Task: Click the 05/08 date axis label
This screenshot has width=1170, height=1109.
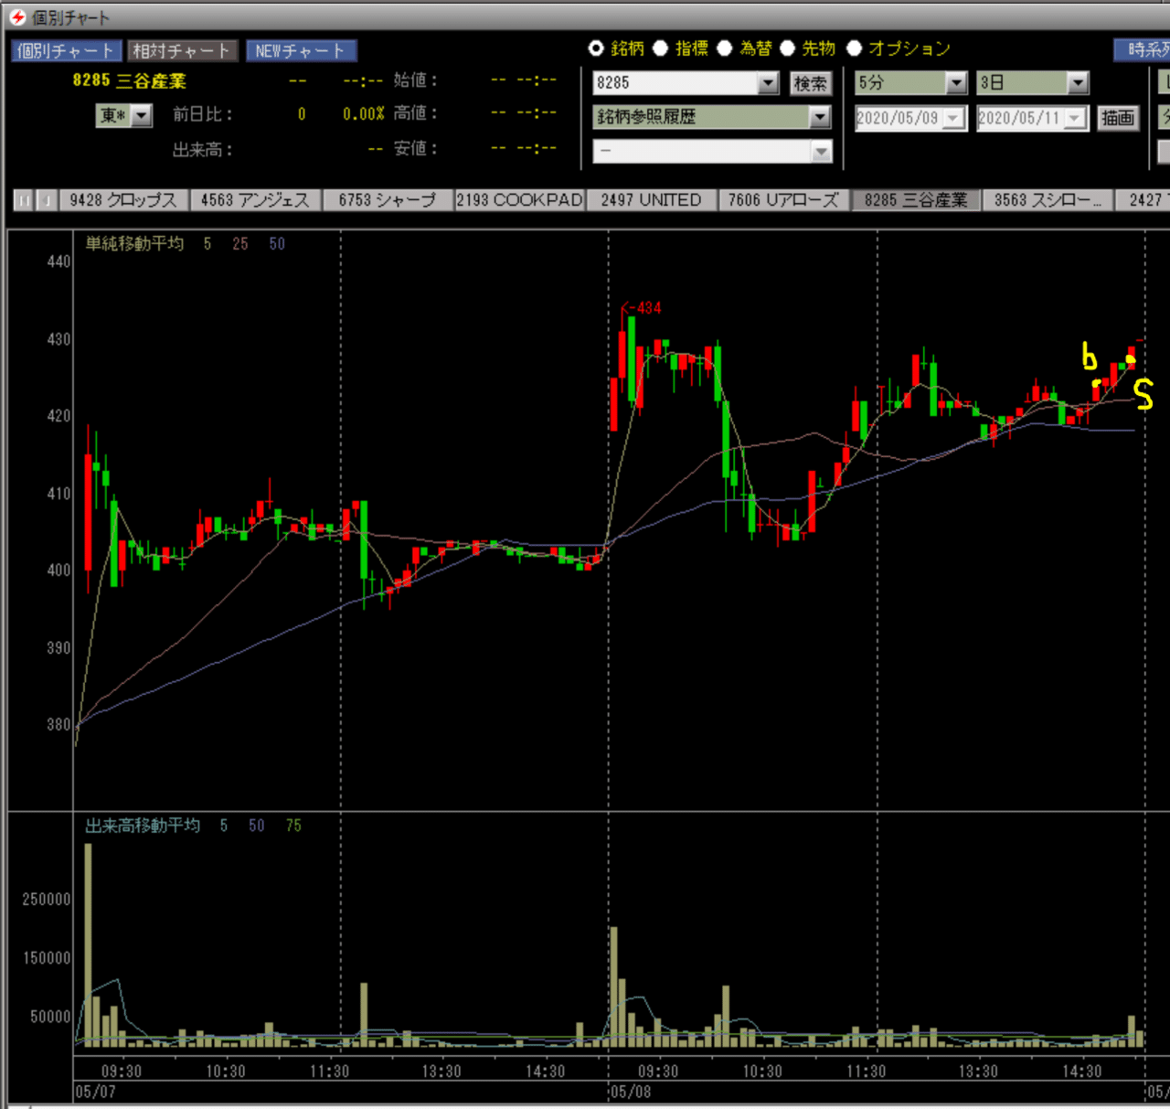Action: [x=631, y=1092]
